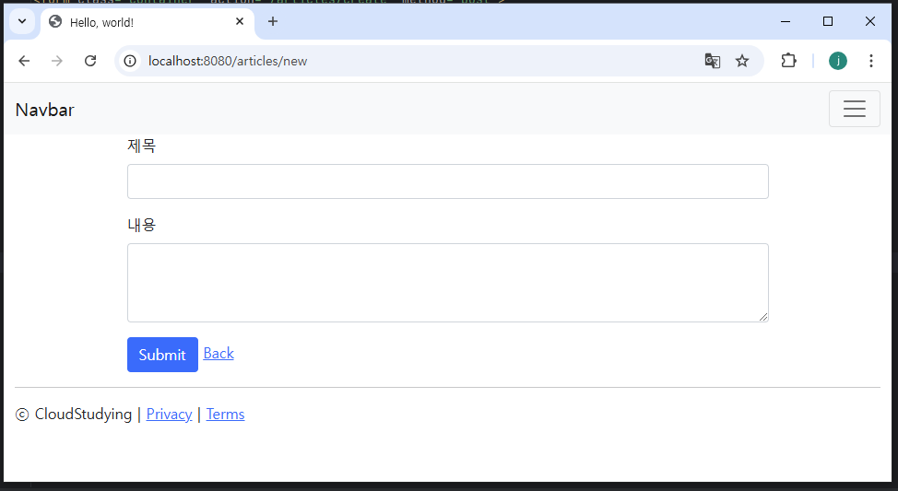Viewport: 898px width, 491px height.
Task: Go back to the previous page
Action: pos(24,61)
